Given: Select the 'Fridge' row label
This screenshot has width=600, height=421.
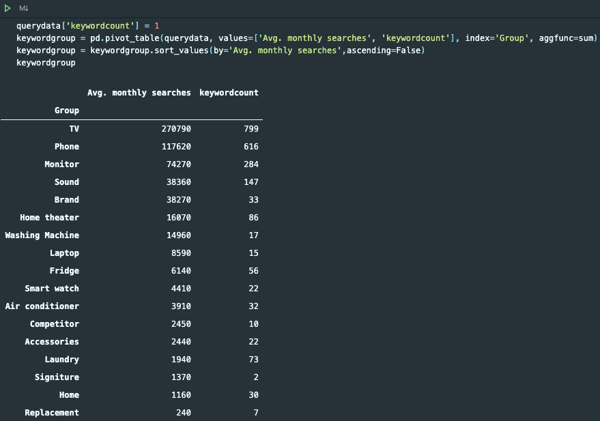Looking at the screenshot, I should click(64, 271).
